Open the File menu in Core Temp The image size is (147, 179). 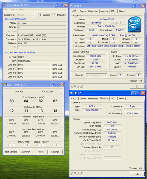[x=6, y=9]
